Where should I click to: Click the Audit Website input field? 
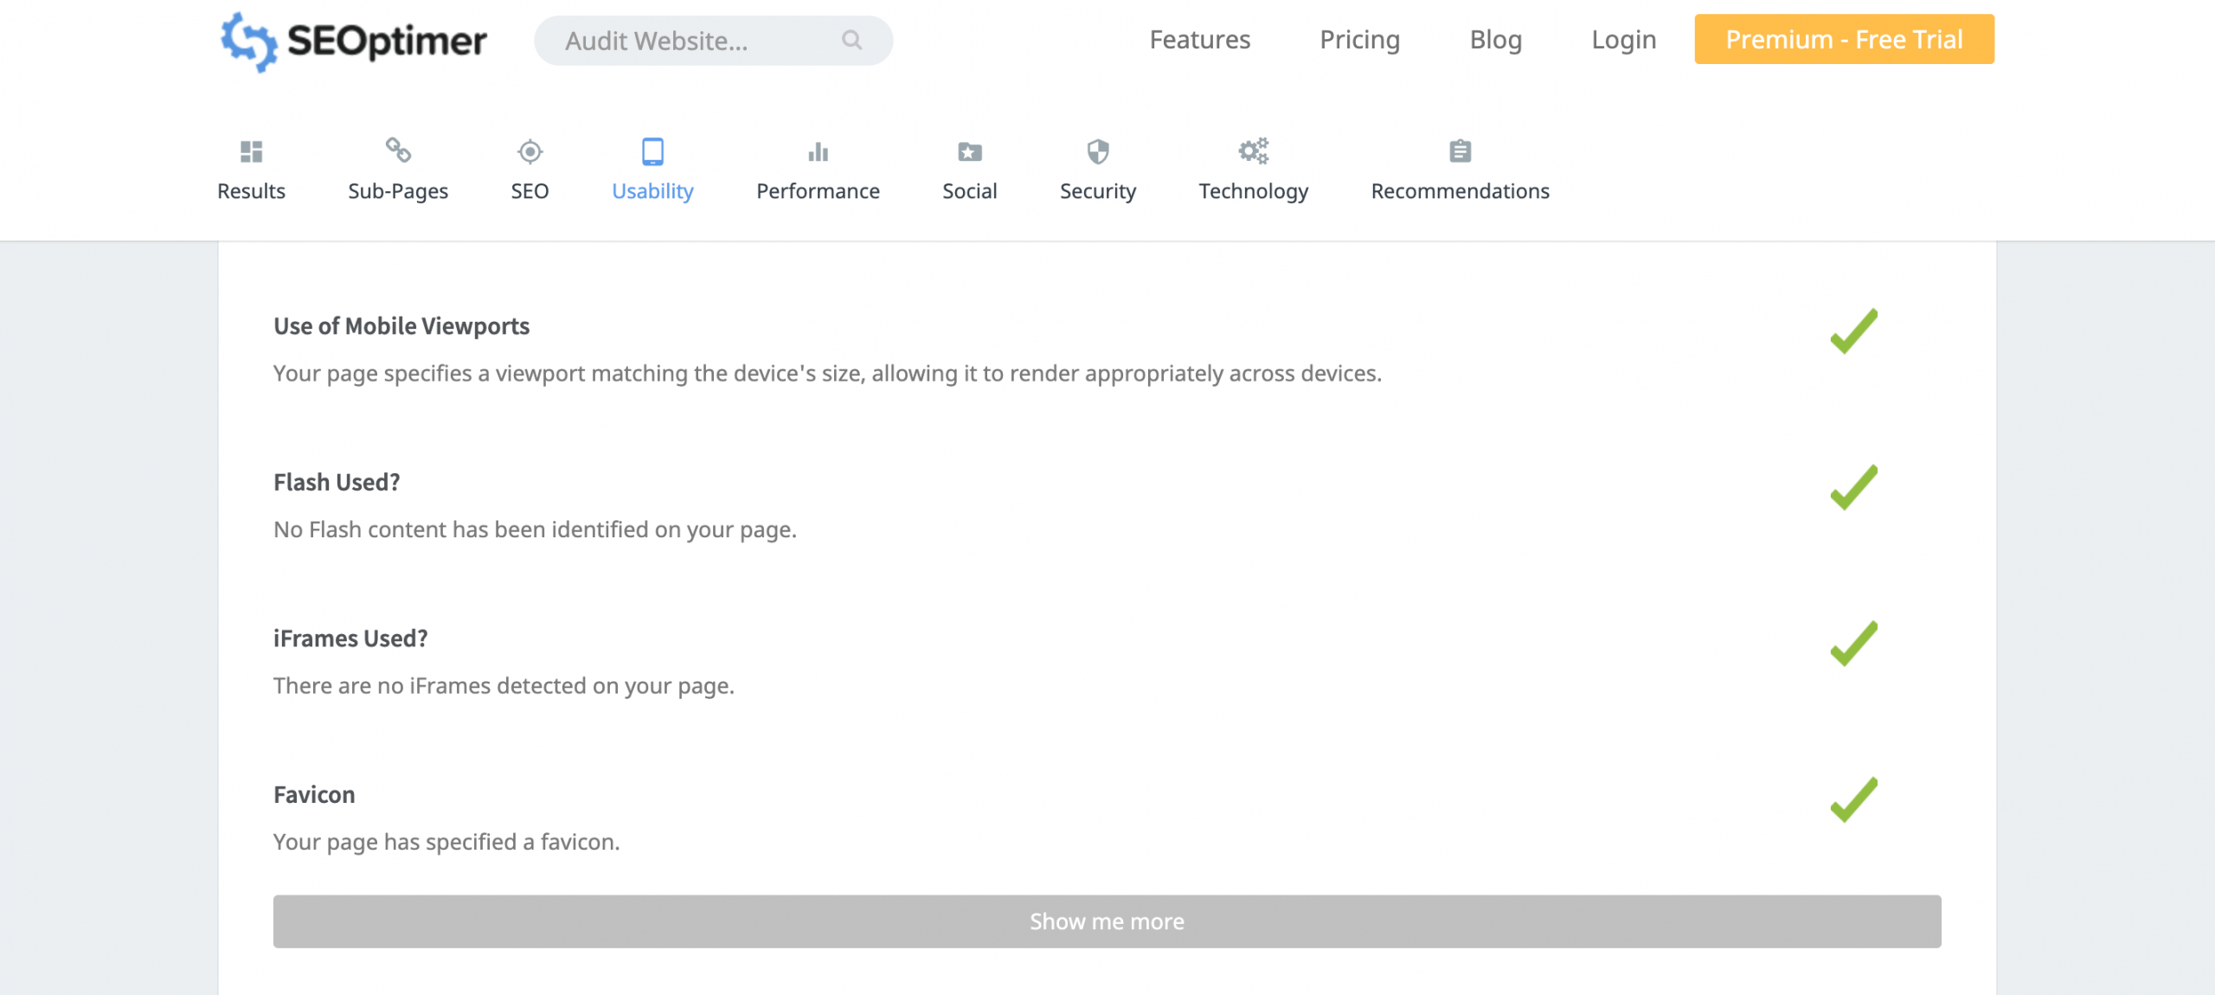coord(712,41)
